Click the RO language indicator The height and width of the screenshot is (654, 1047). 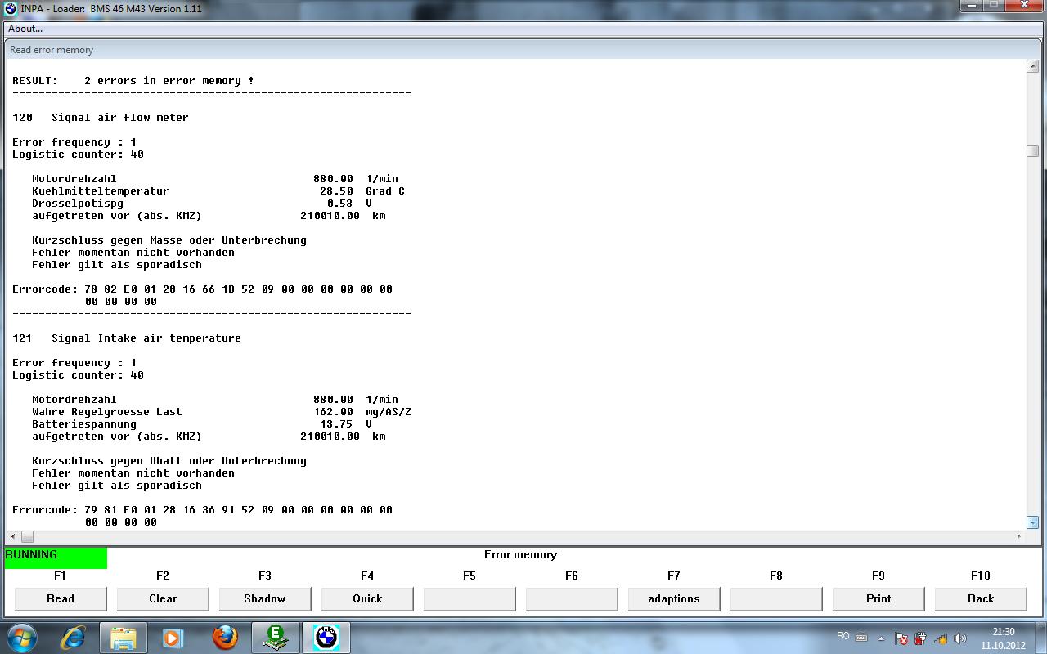843,636
